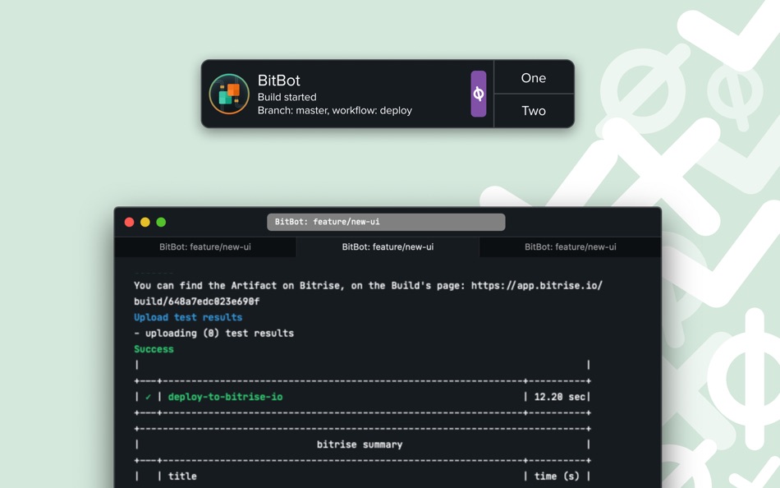The width and height of the screenshot is (780, 488).
Task: Open the app.bitrise.io build URL
Action: [537, 285]
